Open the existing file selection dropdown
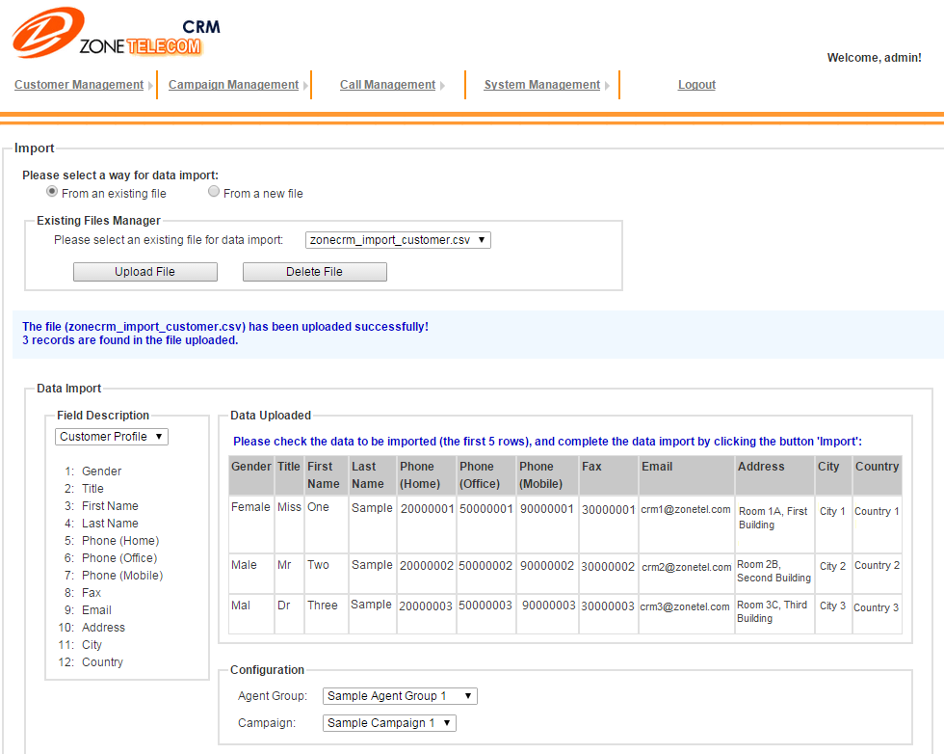This screenshot has width=944, height=754. (398, 240)
